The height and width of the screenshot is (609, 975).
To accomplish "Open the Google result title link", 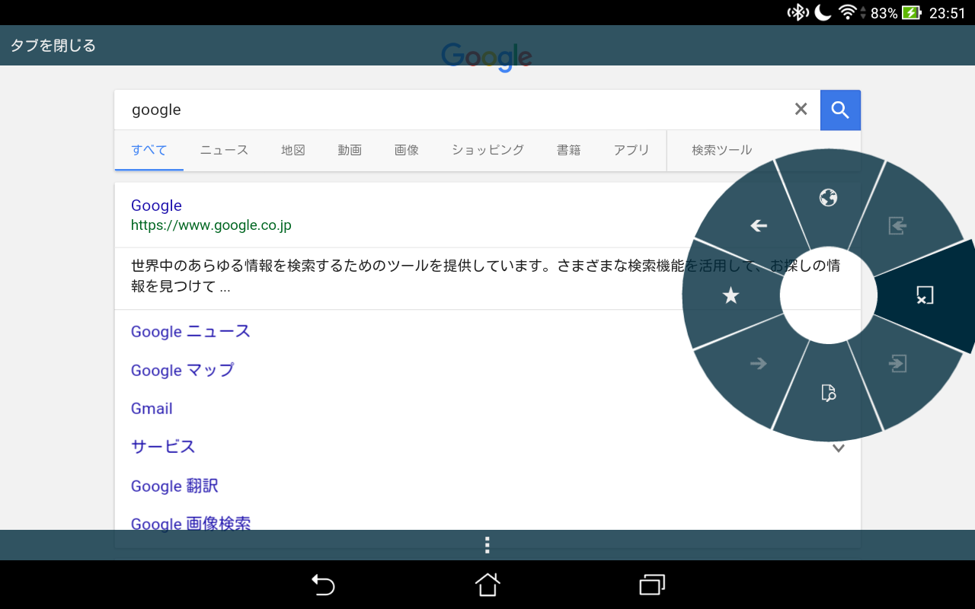I will pos(156,206).
